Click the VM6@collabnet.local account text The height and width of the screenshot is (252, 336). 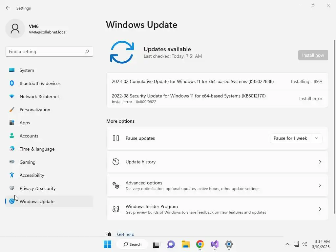[x=48, y=32]
